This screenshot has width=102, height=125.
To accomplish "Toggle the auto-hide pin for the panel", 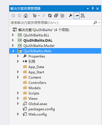I will pos(93,9).
